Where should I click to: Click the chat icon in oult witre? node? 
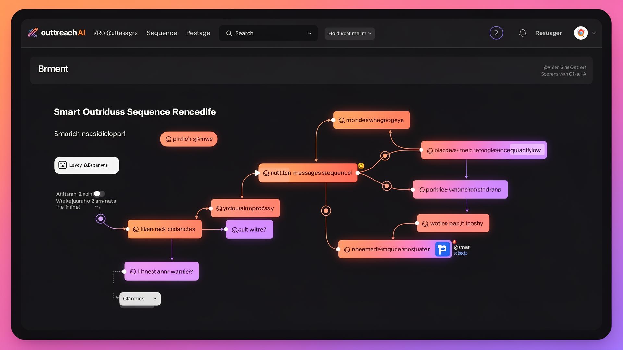point(235,230)
